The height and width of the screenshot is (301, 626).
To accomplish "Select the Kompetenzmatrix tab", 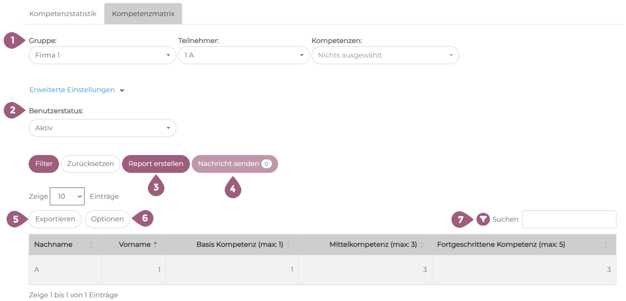I will (143, 14).
